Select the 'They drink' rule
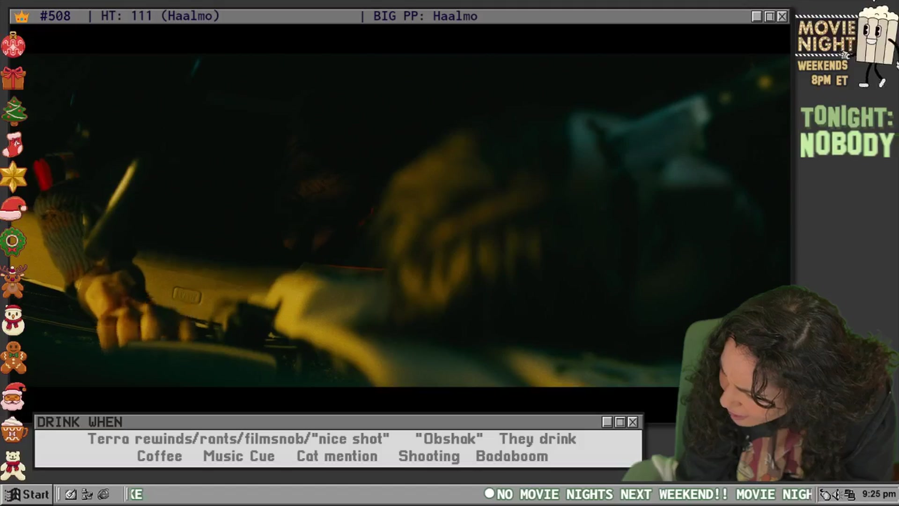 tap(538, 439)
